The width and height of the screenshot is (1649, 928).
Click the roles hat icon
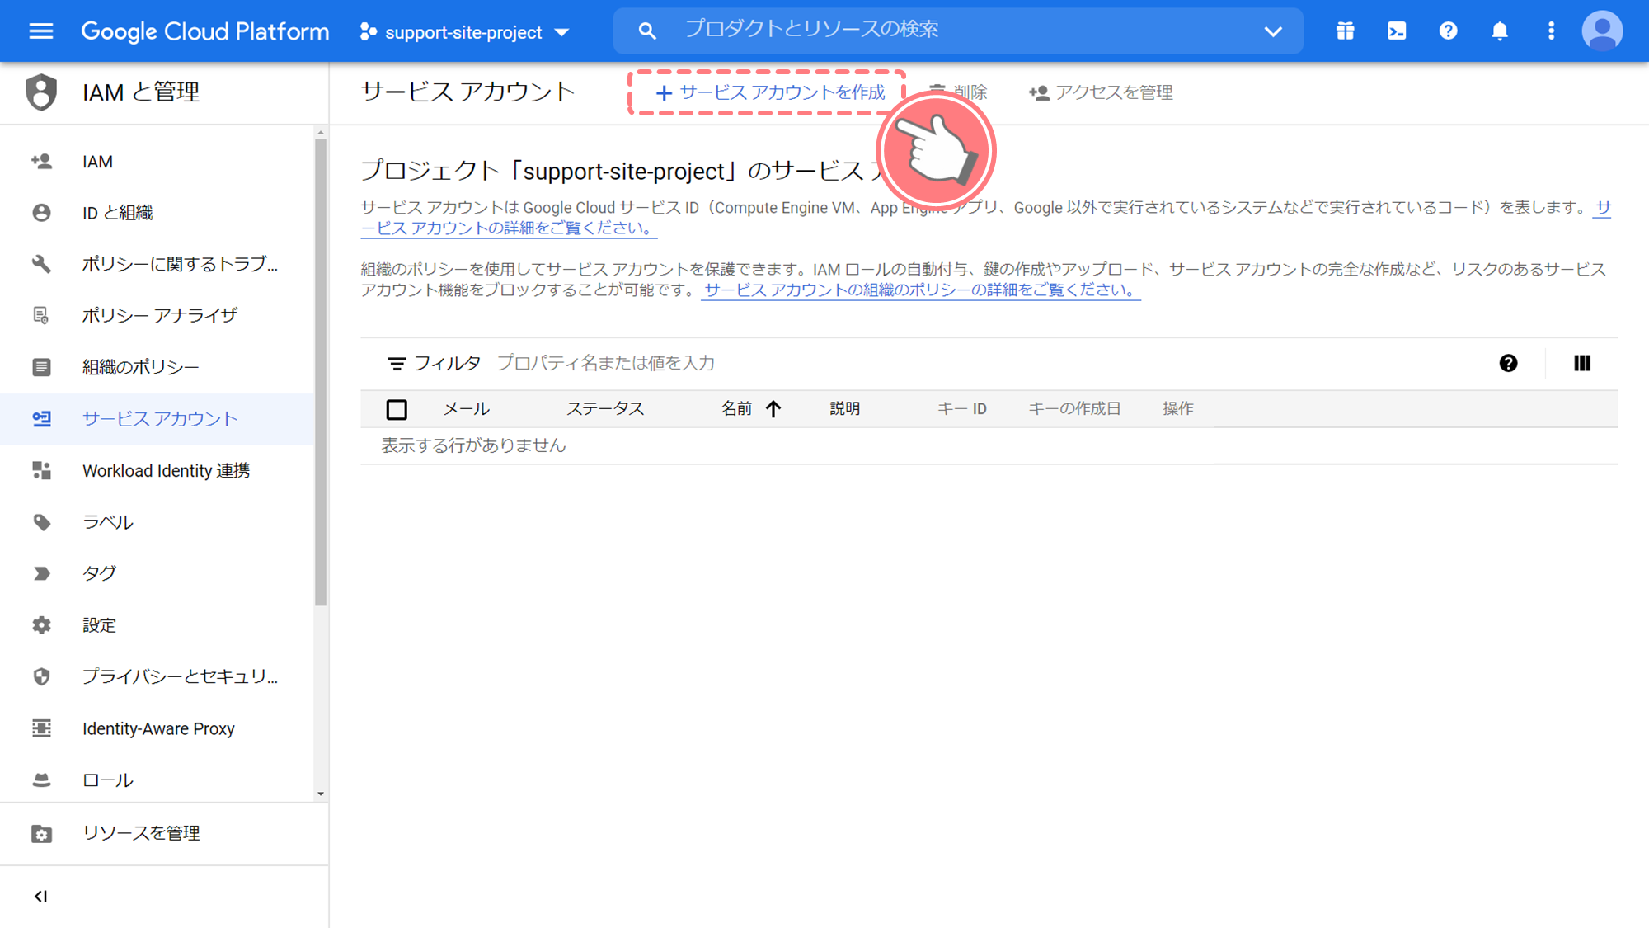coord(41,780)
